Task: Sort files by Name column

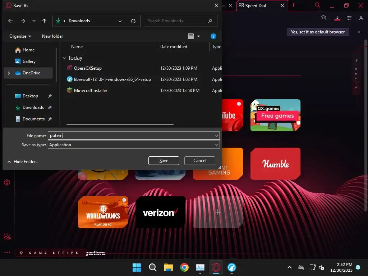Action: coord(77,47)
